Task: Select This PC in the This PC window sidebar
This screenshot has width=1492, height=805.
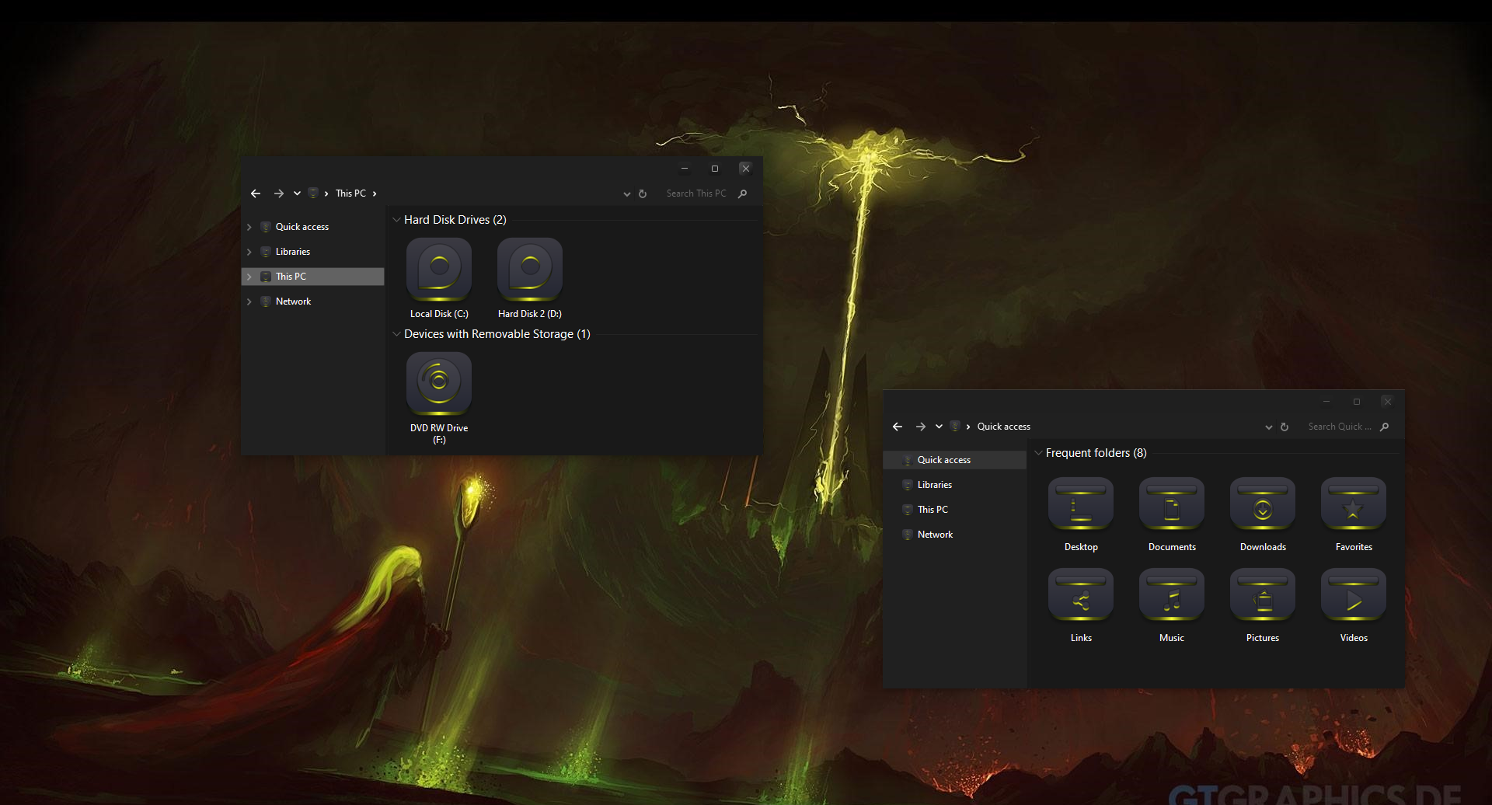Action: tap(313, 277)
